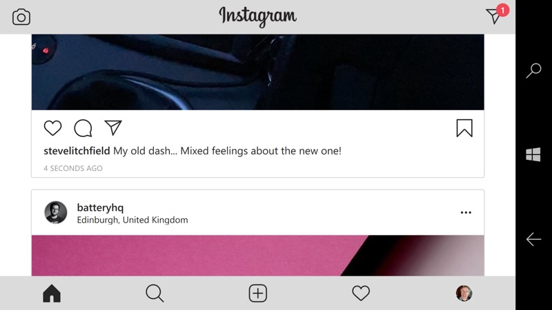Switch to the Search and explore tab
The image size is (552, 310).
pos(155,293)
